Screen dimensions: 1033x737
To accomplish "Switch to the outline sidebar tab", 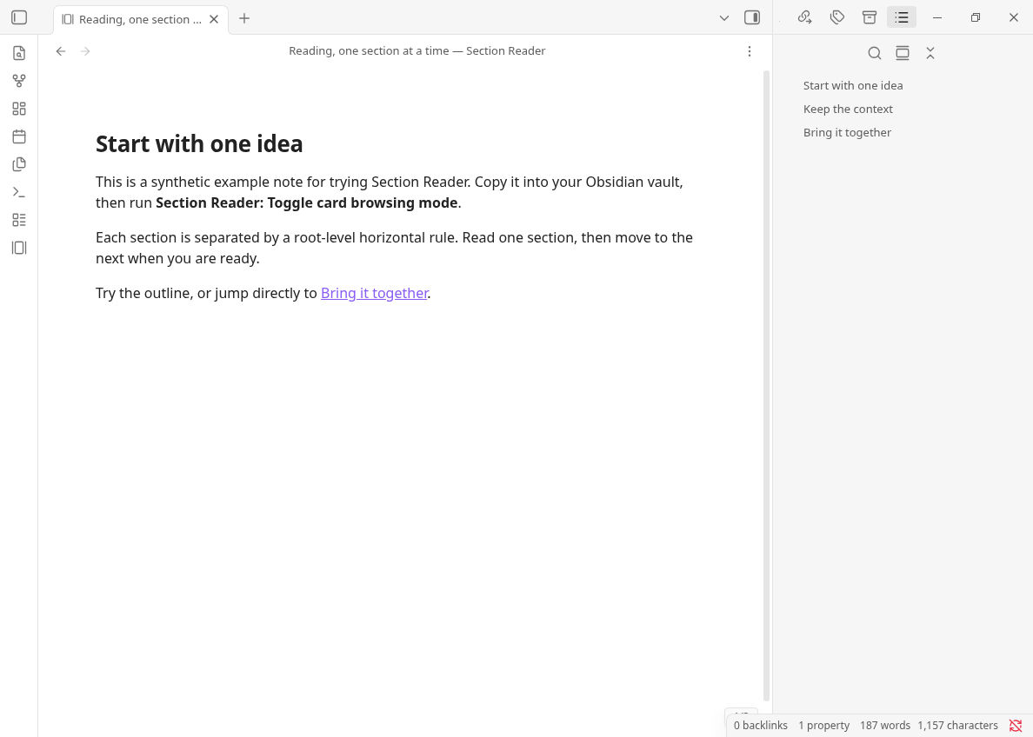I will [x=902, y=17].
